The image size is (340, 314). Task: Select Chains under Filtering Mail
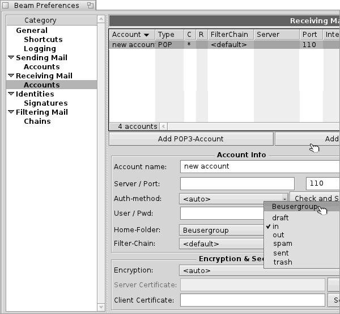[37, 122]
